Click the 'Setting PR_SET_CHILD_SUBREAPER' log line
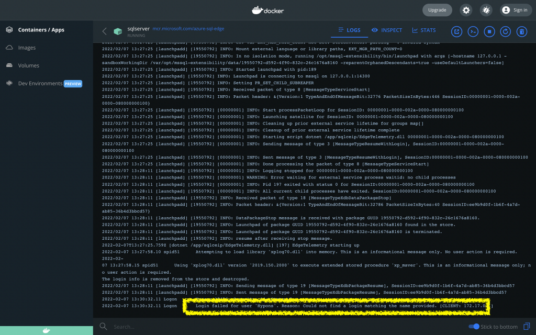 pyautogui.click(x=208, y=83)
